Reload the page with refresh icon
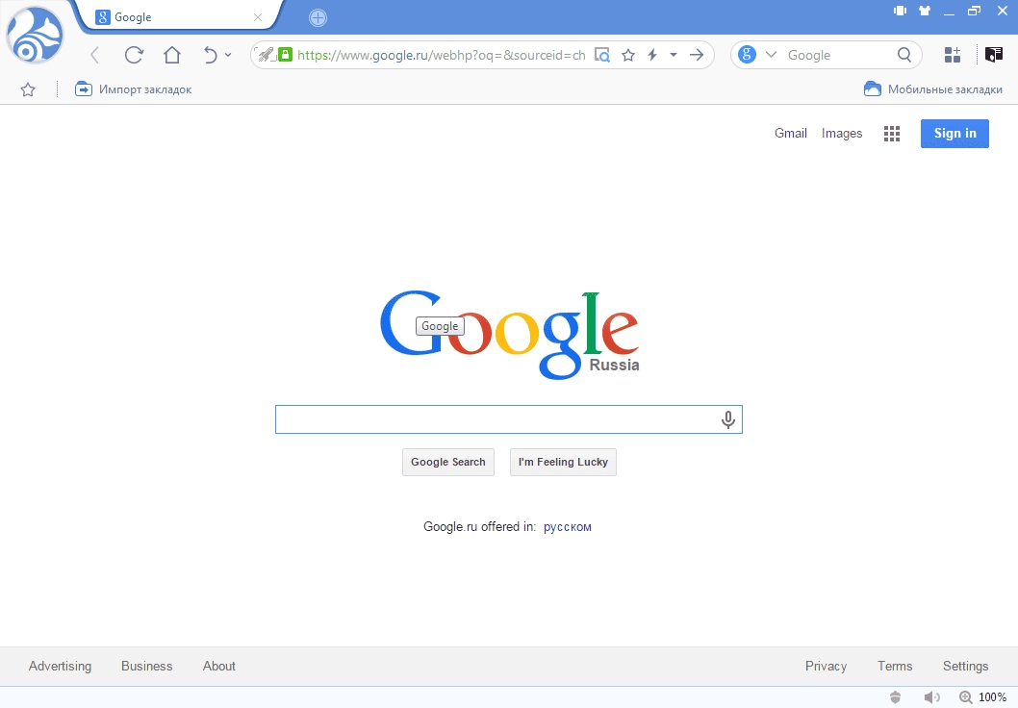1018x708 pixels. pos(134,55)
